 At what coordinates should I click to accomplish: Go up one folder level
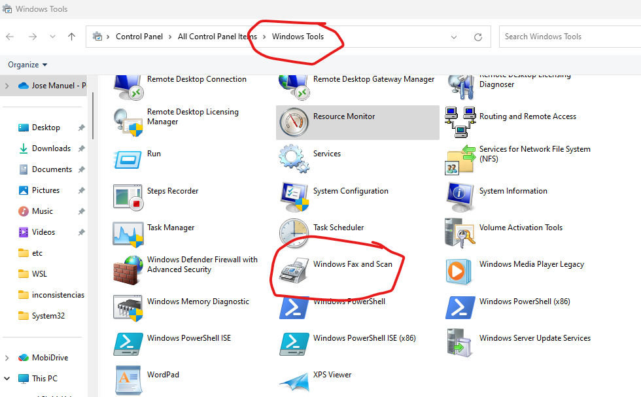pos(71,37)
